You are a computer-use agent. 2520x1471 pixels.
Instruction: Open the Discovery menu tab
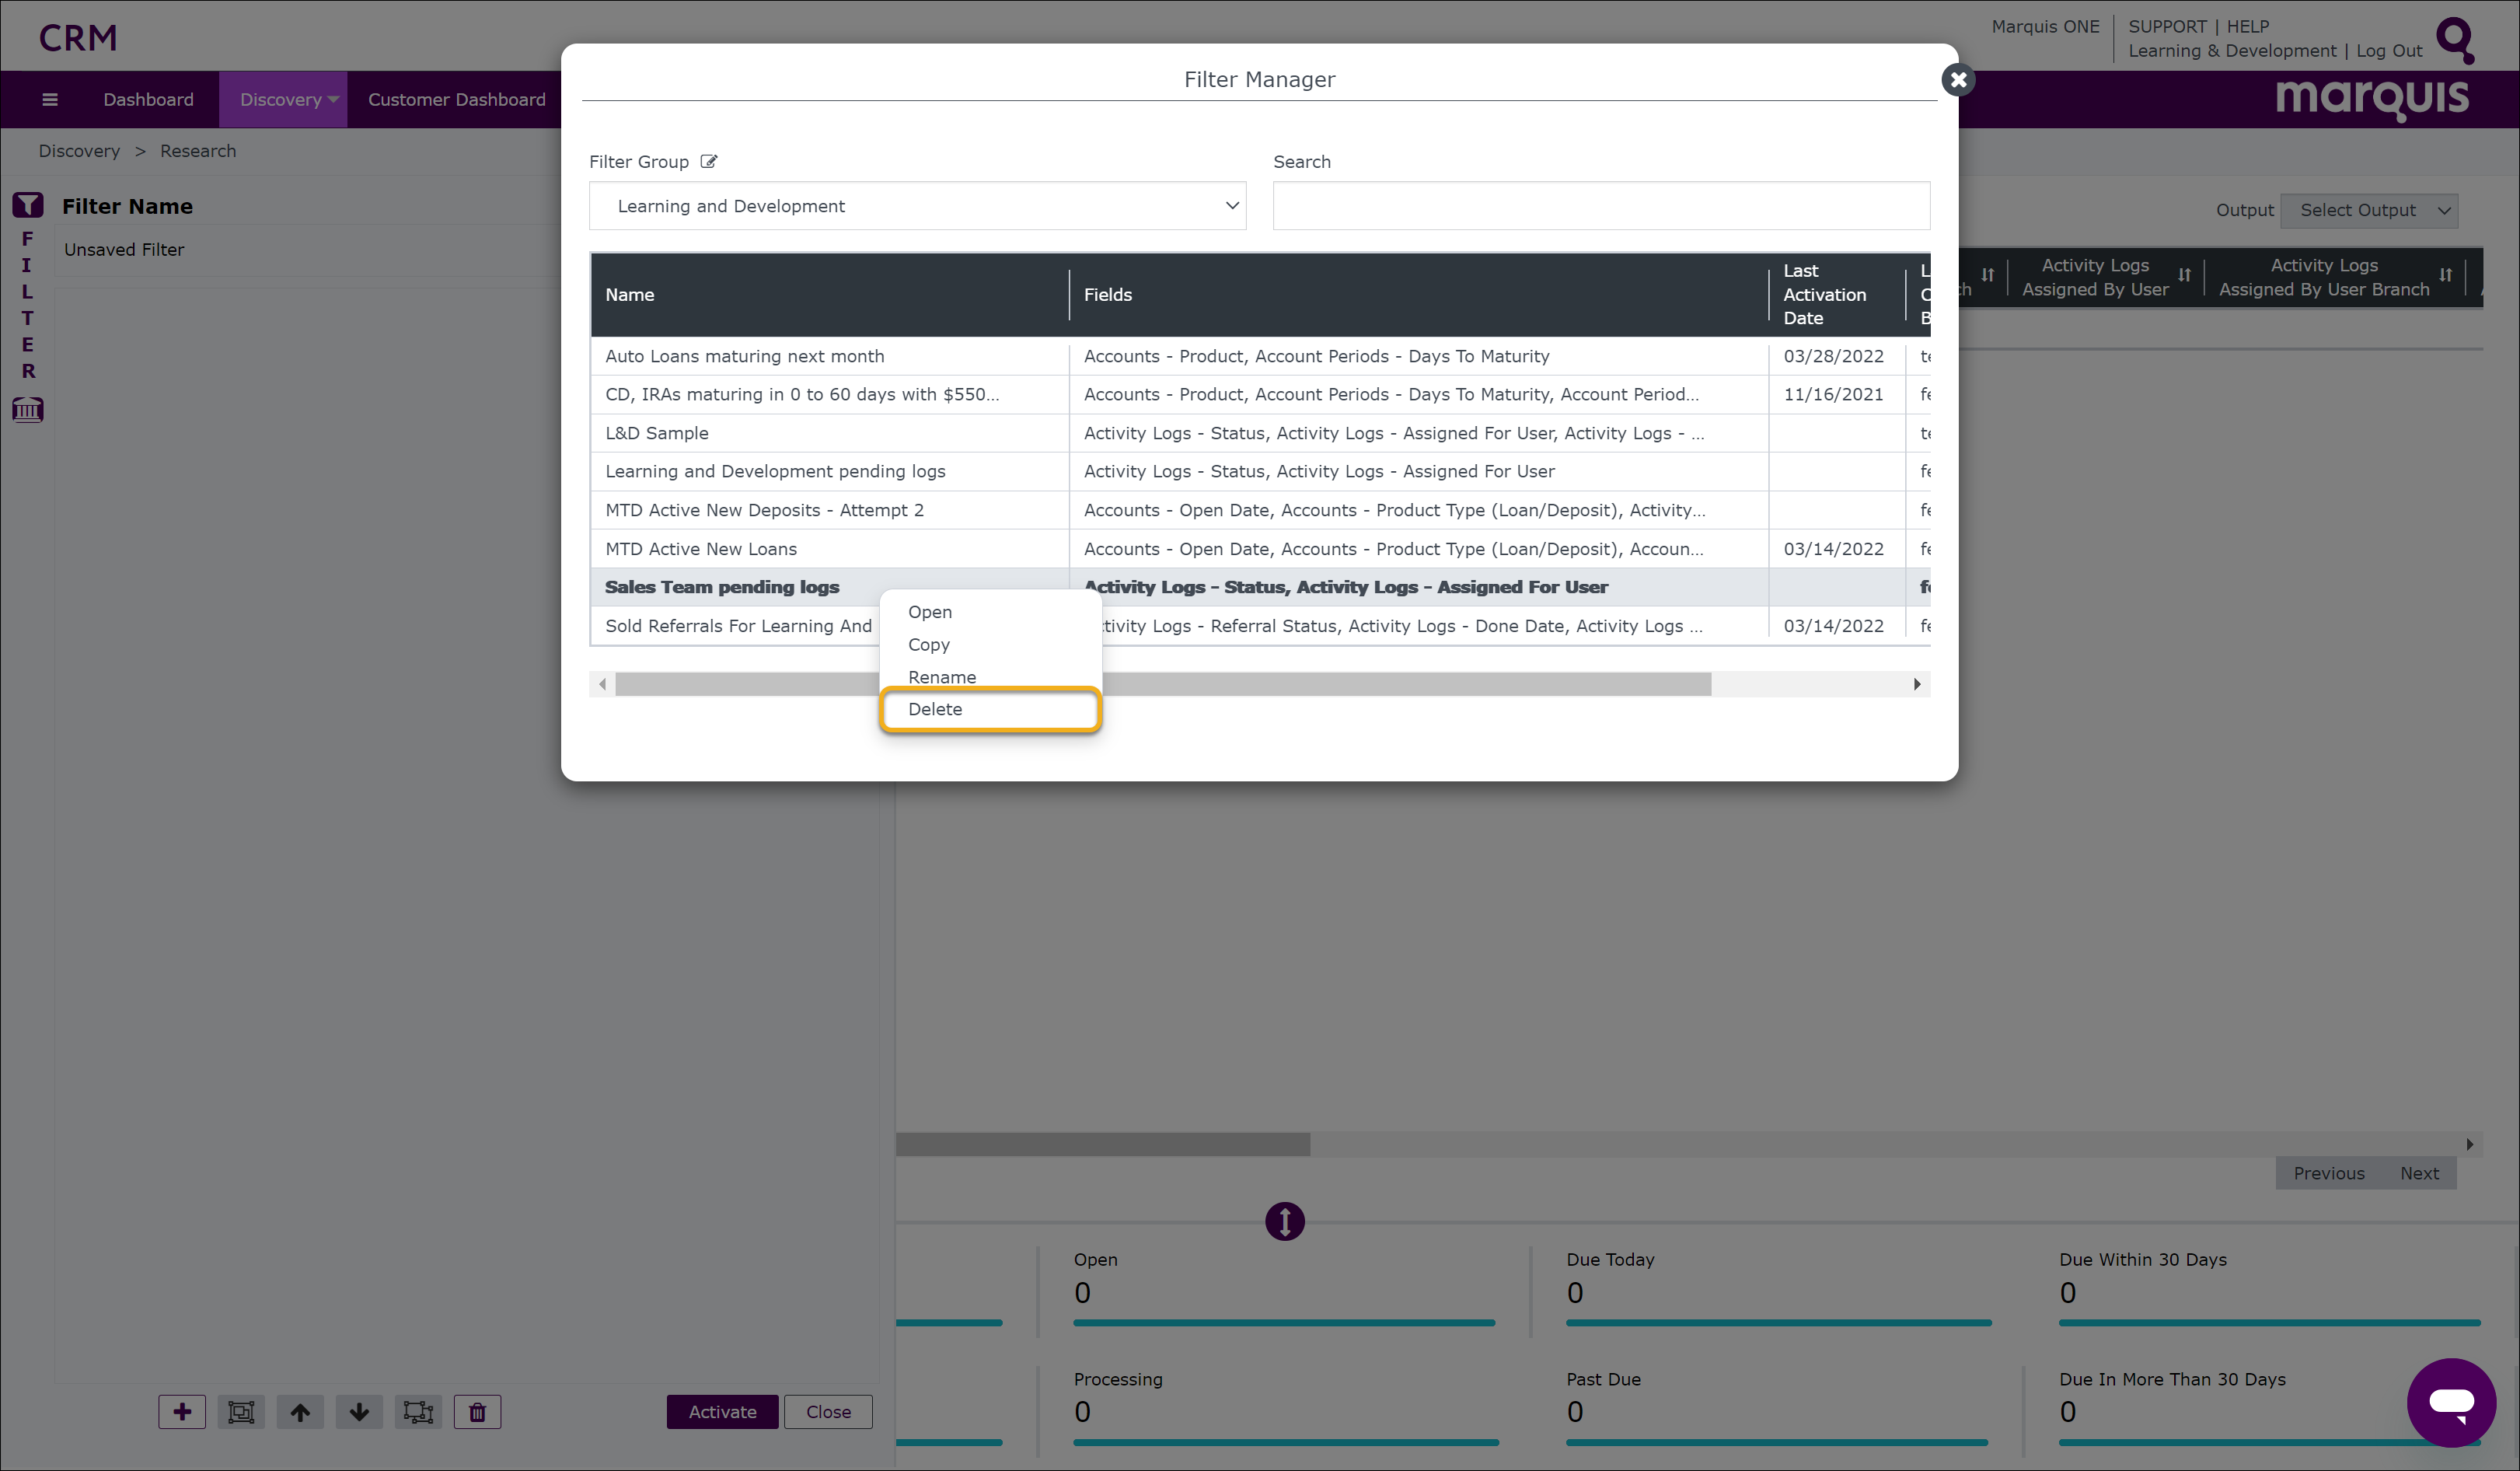(x=283, y=99)
